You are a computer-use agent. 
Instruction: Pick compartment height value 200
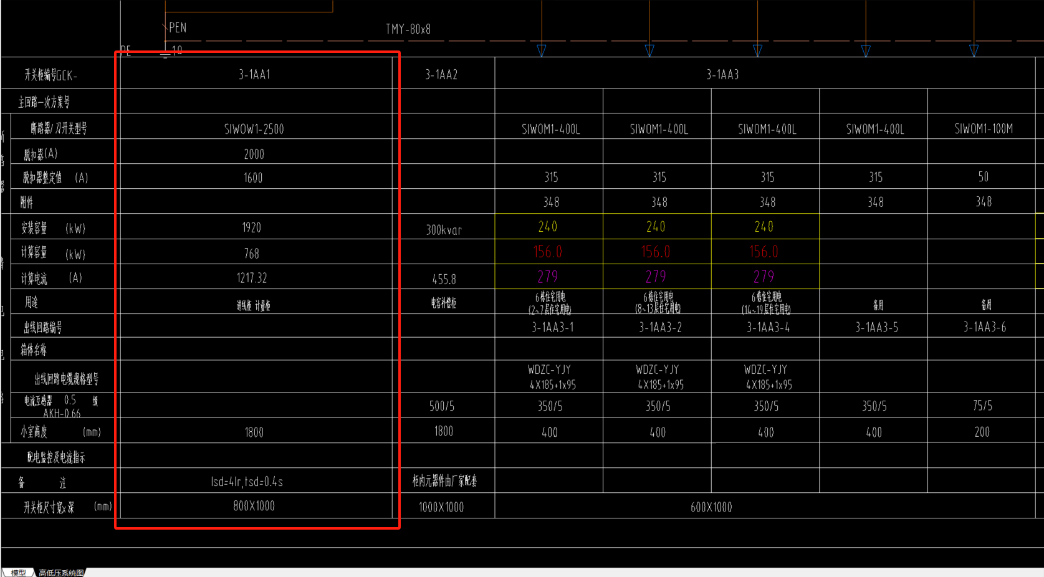982,432
